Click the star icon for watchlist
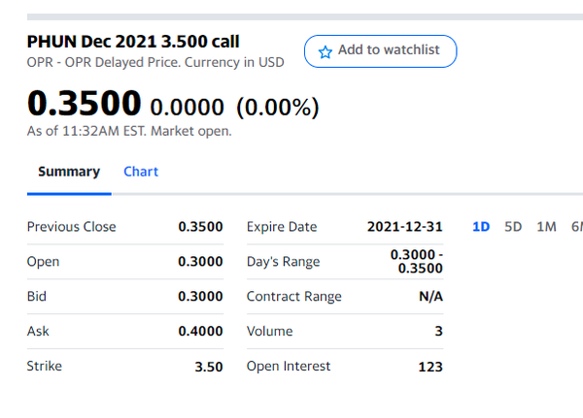This screenshot has width=583, height=418. coord(326,51)
